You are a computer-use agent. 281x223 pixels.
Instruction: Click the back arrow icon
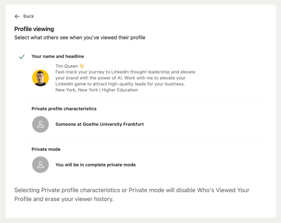click(x=17, y=16)
